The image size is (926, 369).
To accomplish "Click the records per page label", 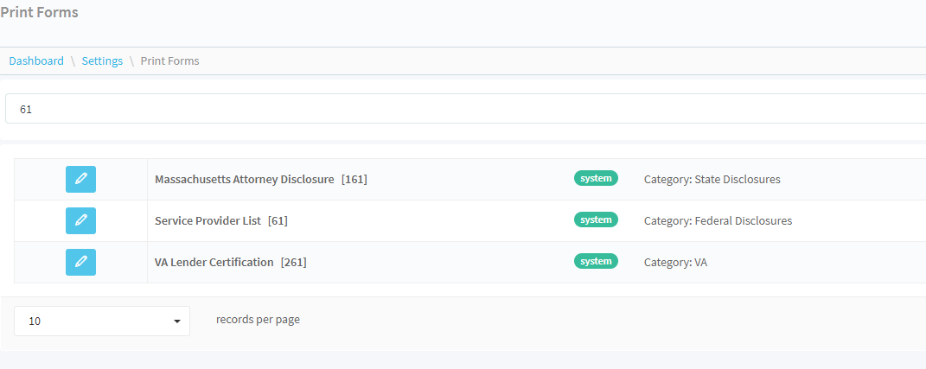I will click(258, 320).
